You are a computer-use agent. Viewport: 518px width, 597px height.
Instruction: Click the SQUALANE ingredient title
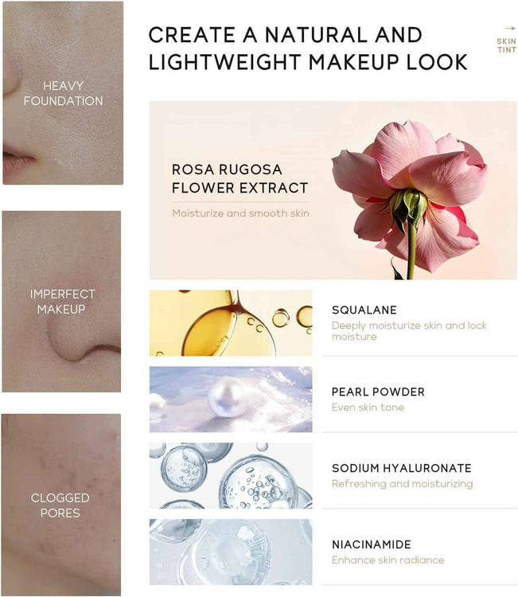364,310
